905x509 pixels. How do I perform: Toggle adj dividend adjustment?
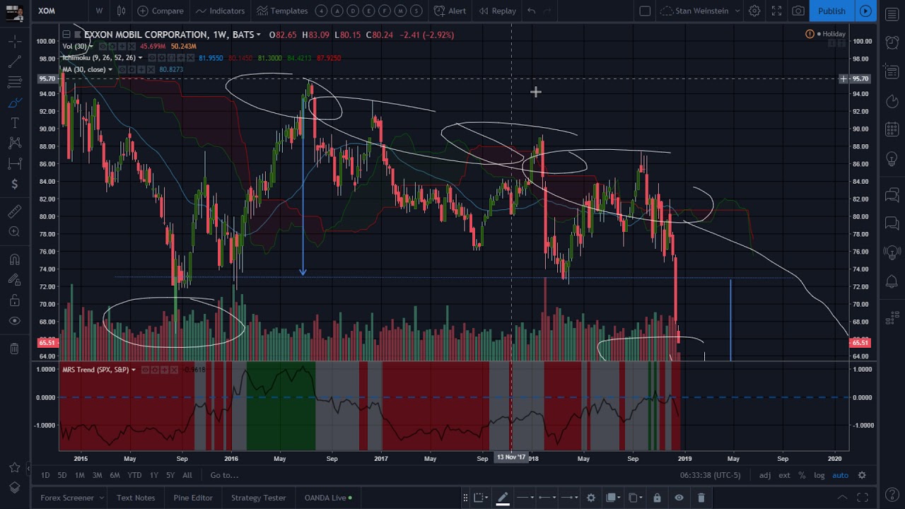coord(765,475)
